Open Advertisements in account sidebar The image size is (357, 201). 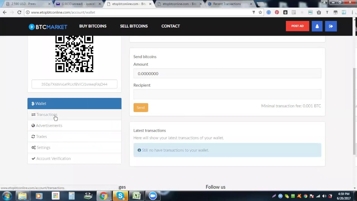click(74, 126)
